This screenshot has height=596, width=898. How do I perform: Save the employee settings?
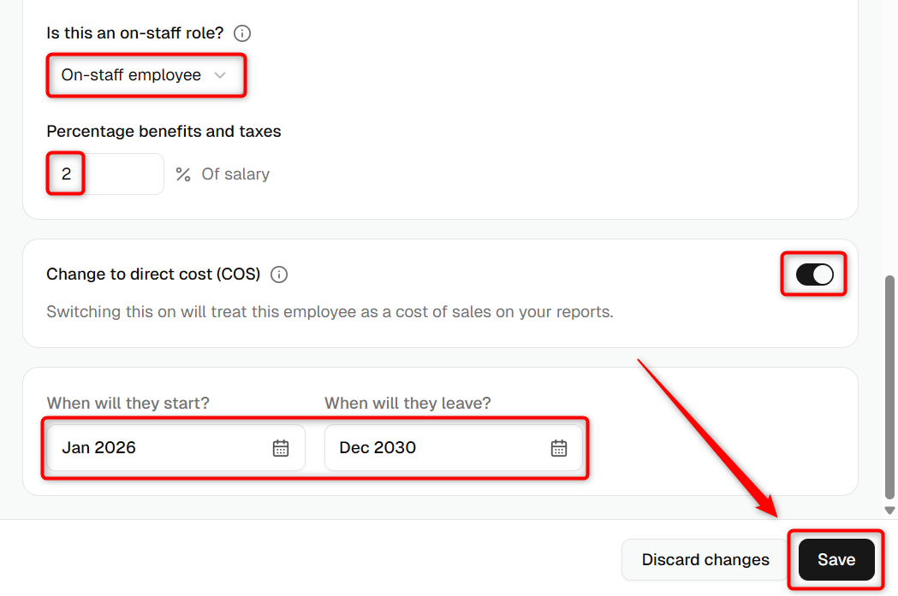(836, 559)
